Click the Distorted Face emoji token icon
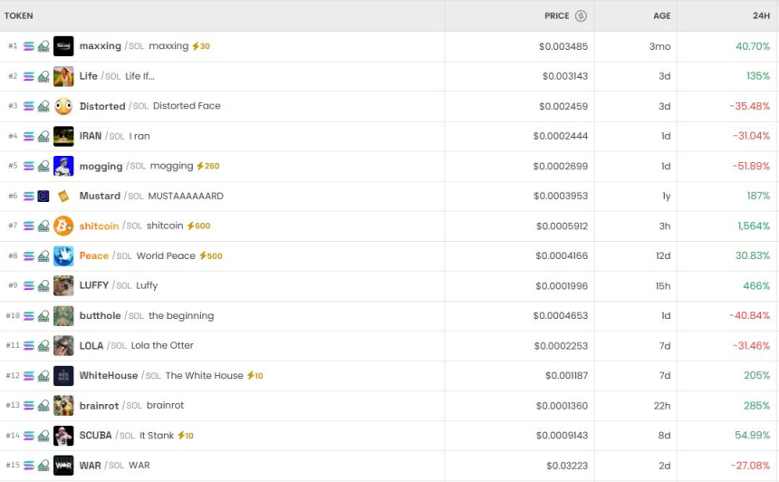Screen dimensions: 779x482 pyautogui.click(x=63, y=106)
